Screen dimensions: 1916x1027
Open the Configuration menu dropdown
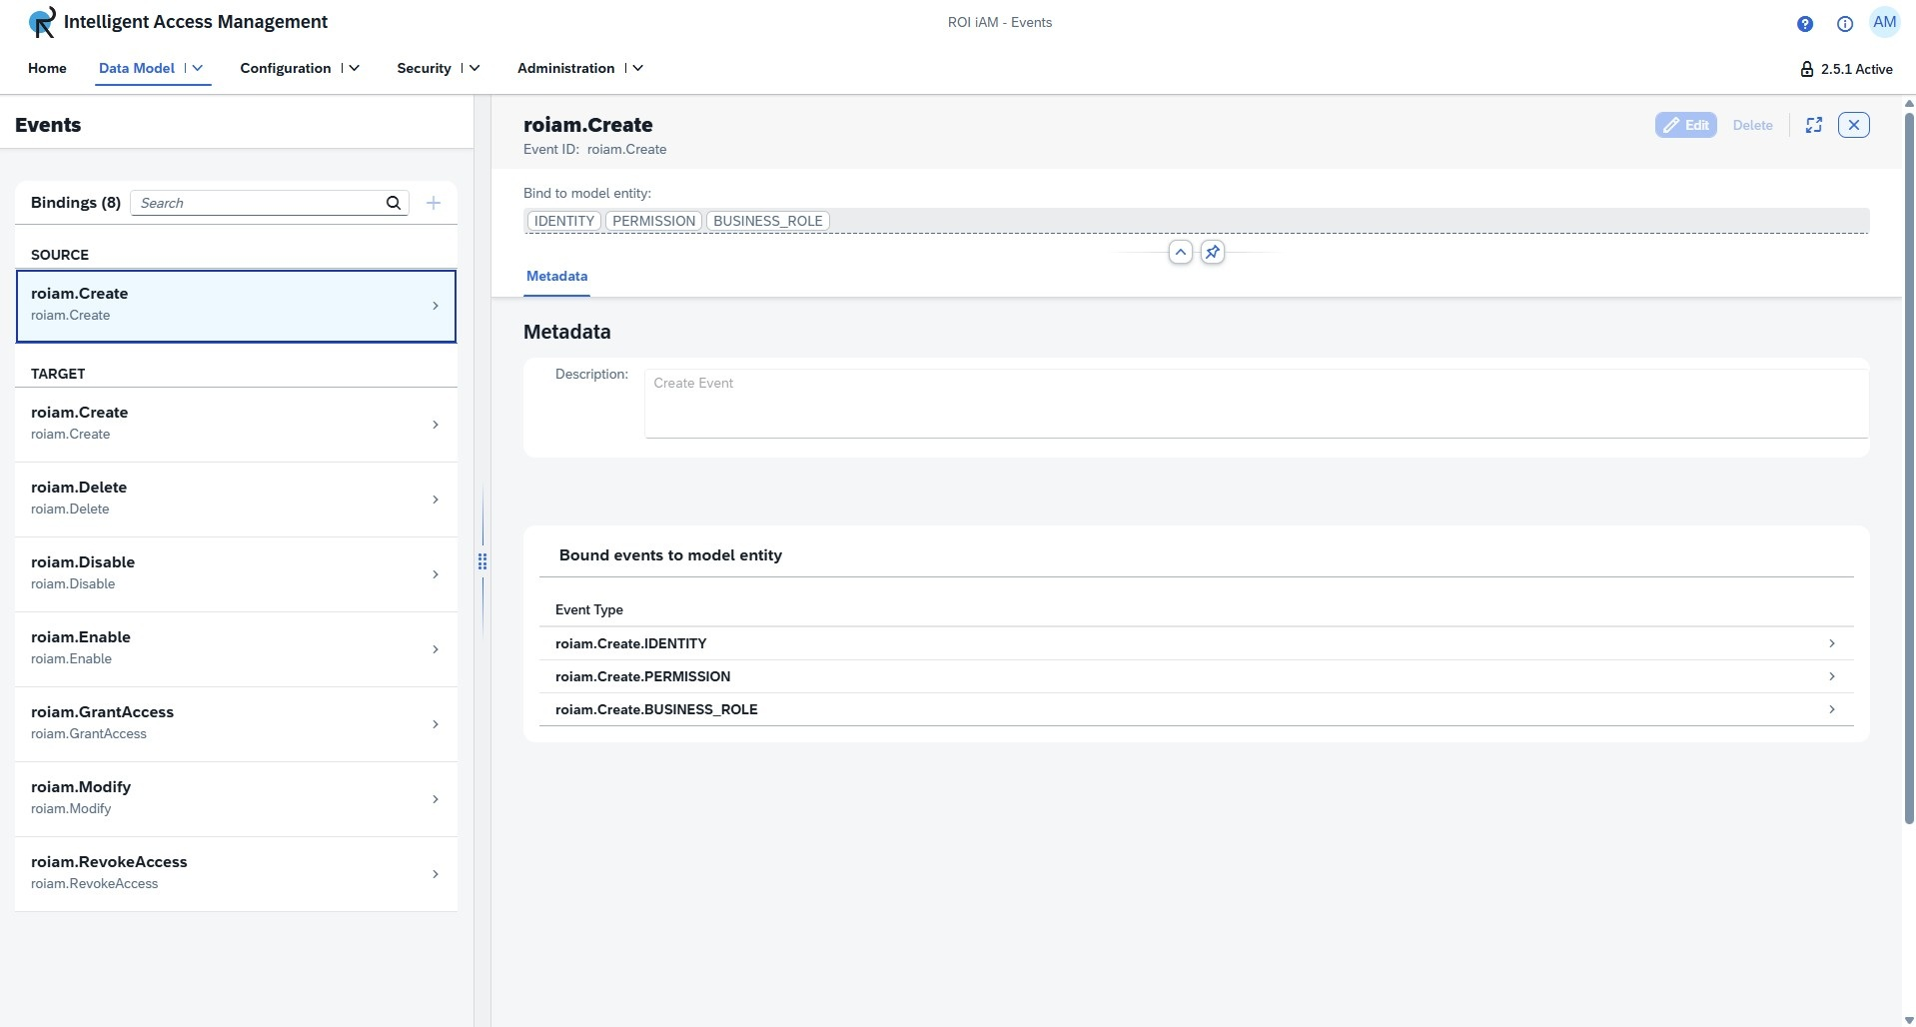pyautogui.click(x=354, y=68)
